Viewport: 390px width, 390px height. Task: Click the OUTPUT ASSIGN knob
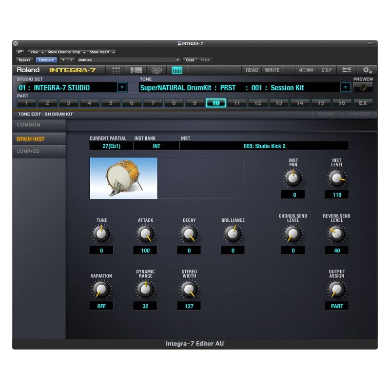click(x=337, y=289)
